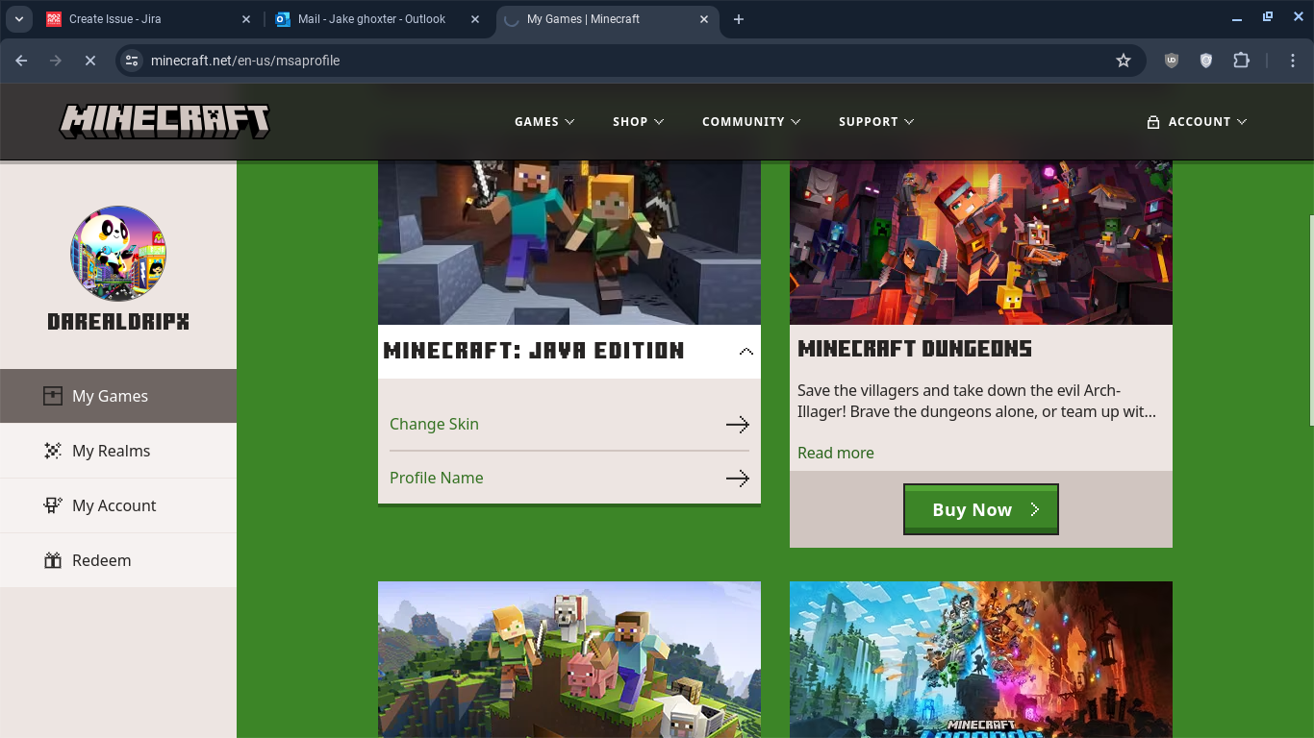1314x738 pixels.
Task: Open the uBlock Origin extension icon
Action: (1172, 61)
